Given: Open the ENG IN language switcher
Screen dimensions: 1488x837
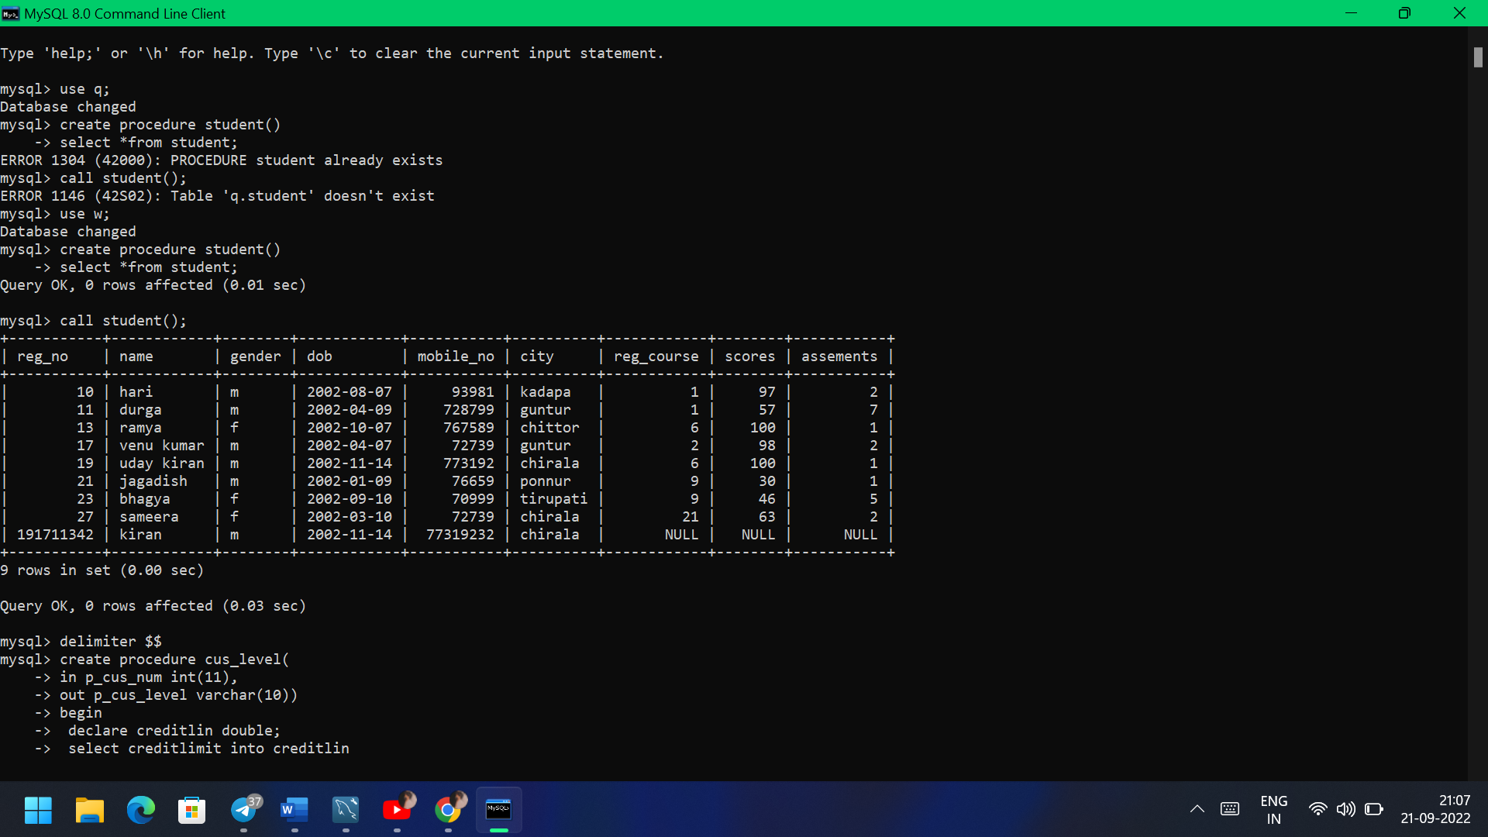Looking at the screenshot, I should click(1275, 809).
